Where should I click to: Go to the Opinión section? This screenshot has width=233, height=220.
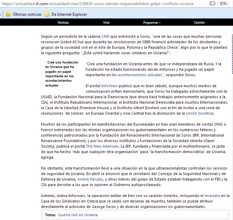[199, 22]
